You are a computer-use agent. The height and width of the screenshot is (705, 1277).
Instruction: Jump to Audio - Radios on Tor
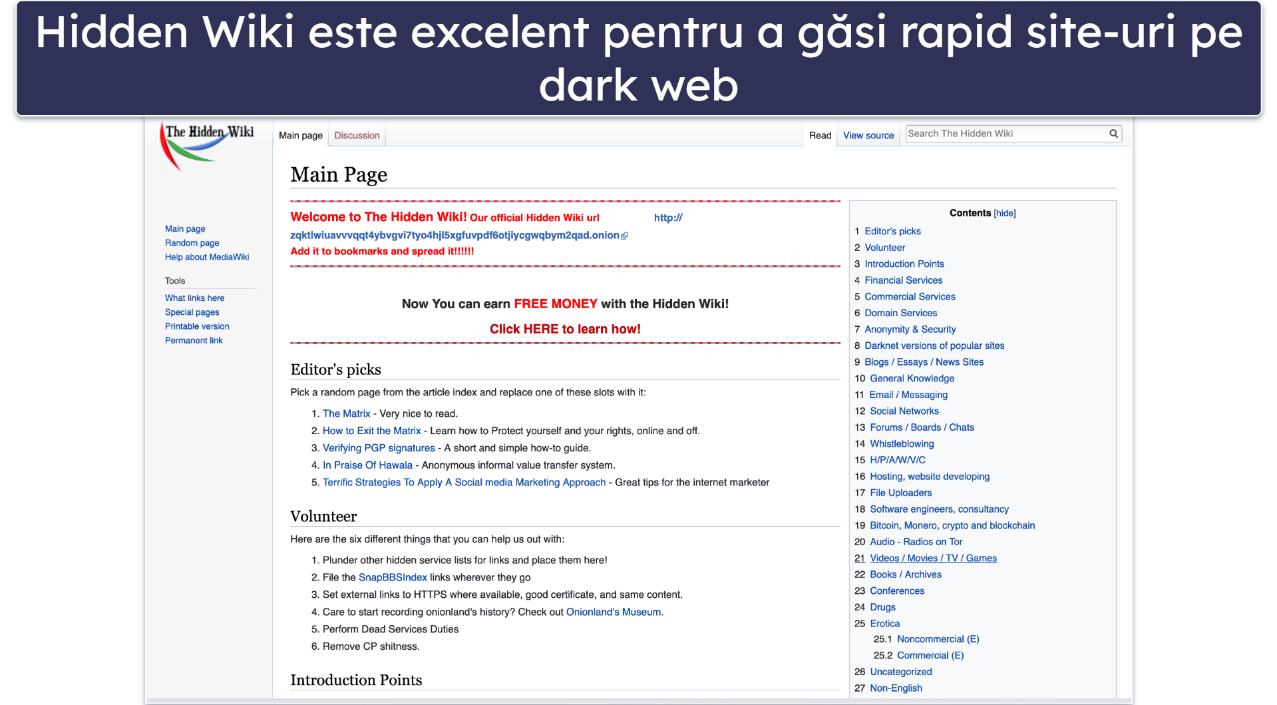(916, 542)
